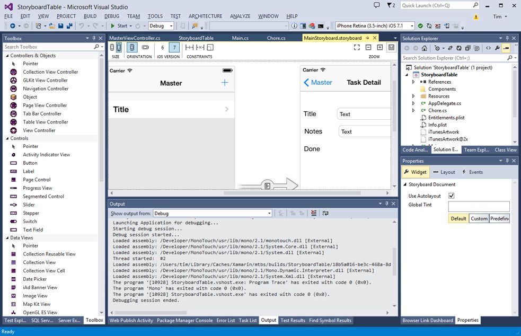Expand the AppDelegate.cs node
Screen dimensions: 521x336
pos(413,103)
